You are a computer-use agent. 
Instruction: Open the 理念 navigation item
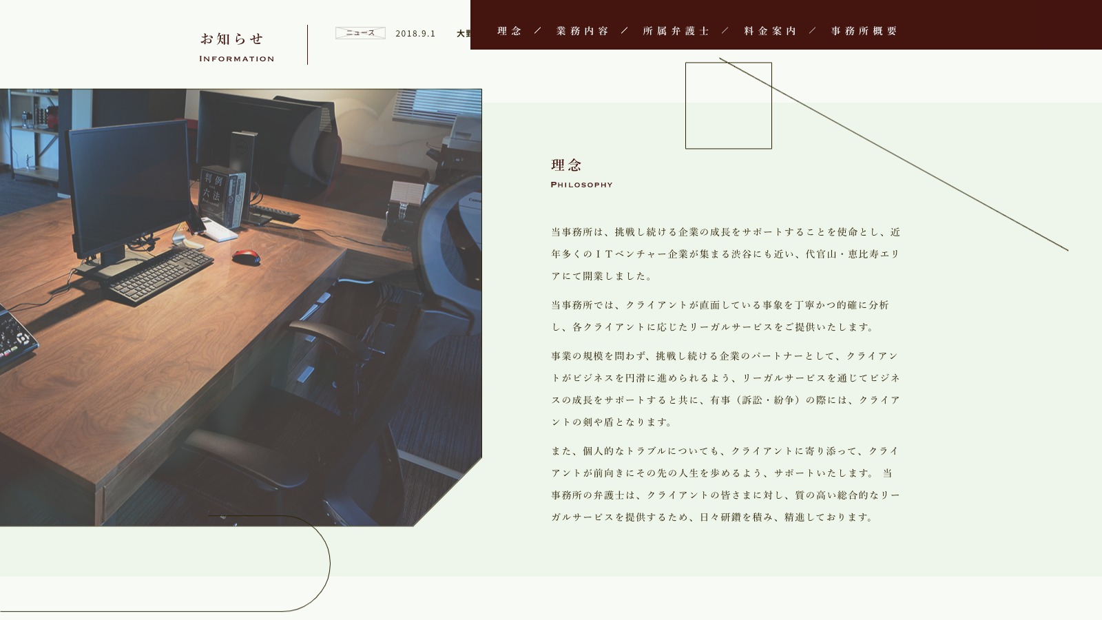[510, 31]
